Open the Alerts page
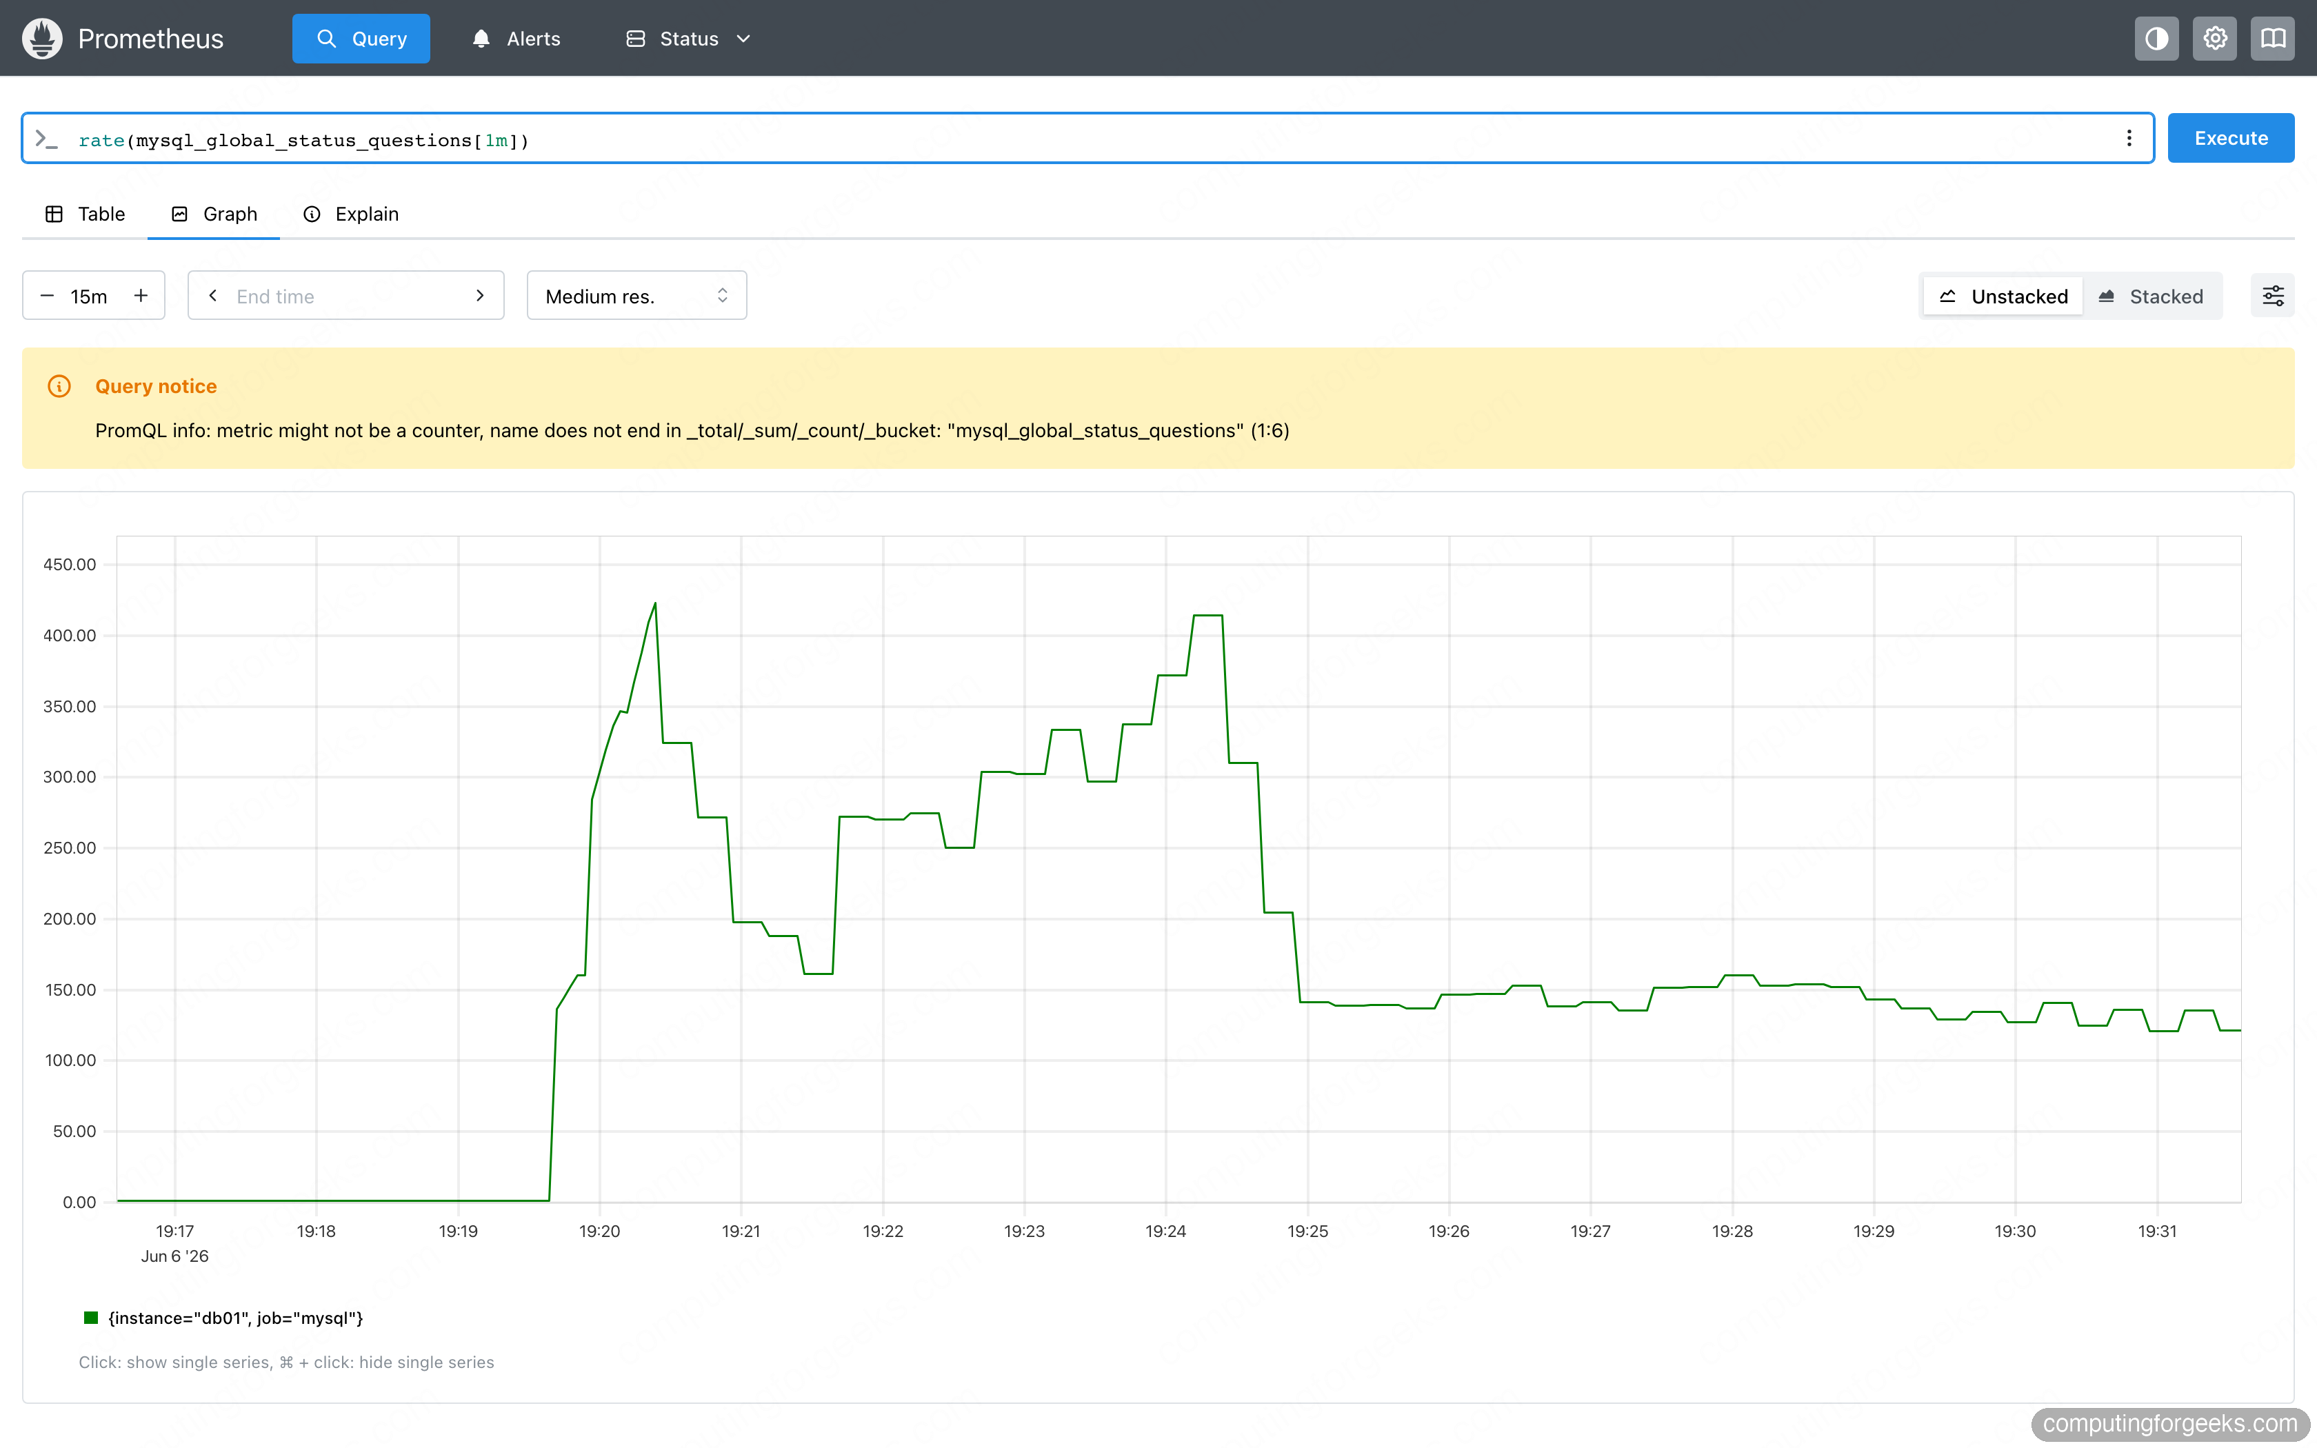 (516, 39)
